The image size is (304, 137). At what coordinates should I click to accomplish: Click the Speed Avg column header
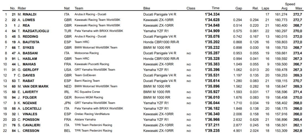284,8
